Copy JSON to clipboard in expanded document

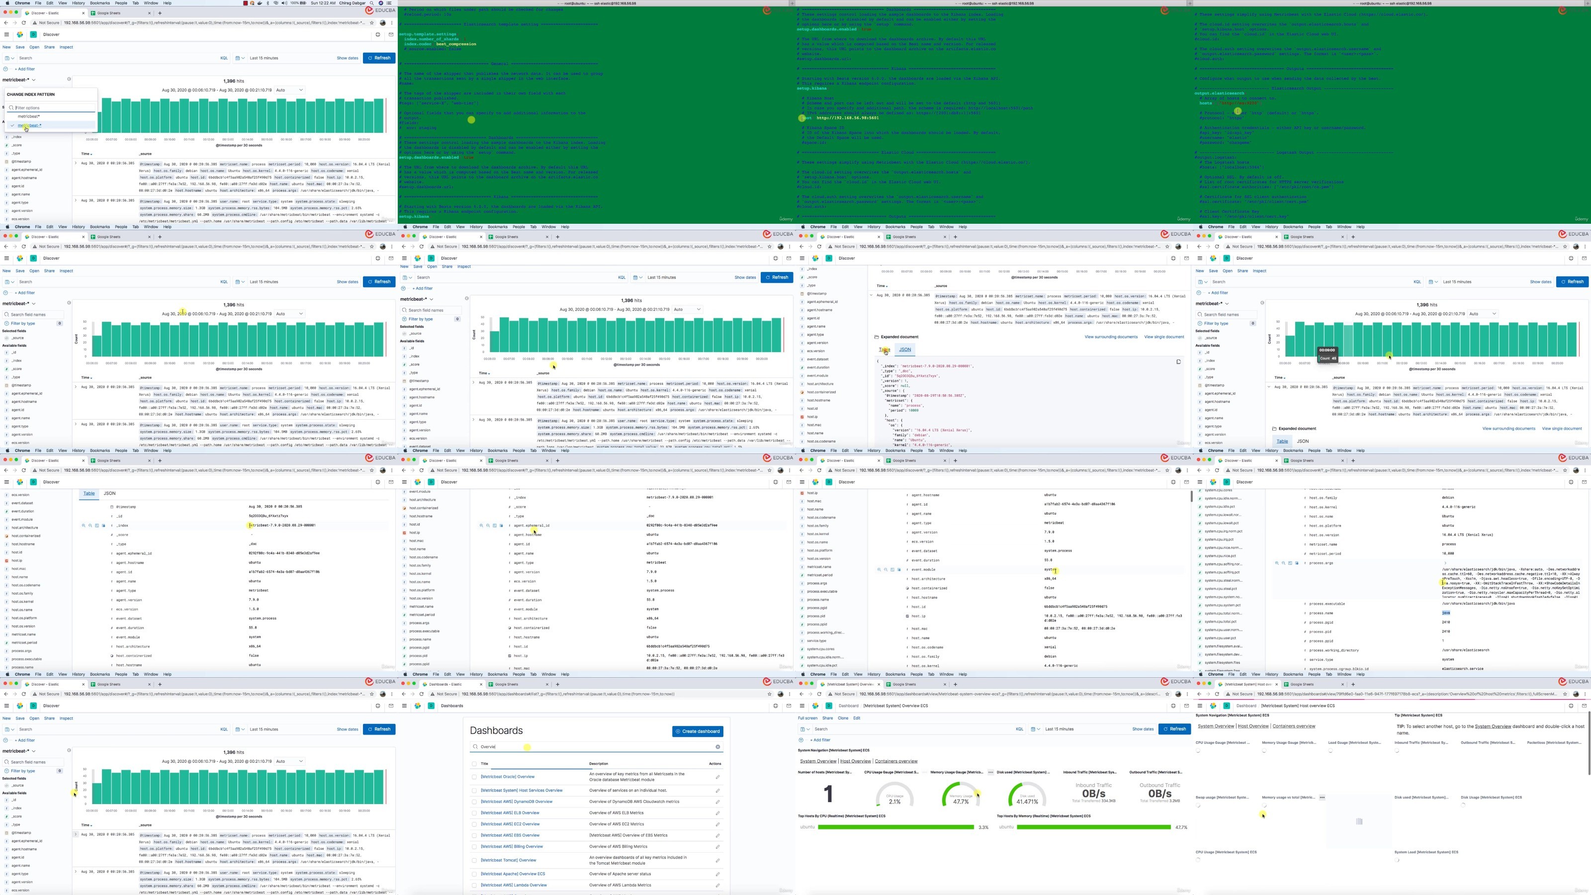click(x=1178, y=362)
